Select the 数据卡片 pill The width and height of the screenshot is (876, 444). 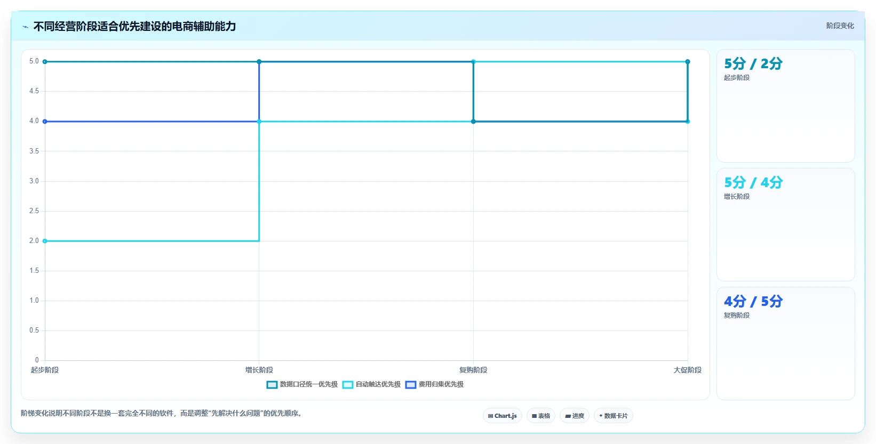point(614,416)
